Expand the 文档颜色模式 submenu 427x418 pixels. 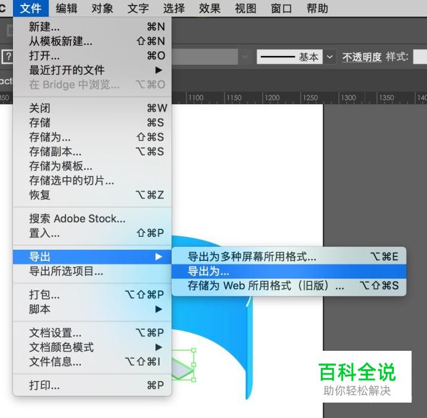[93, 347]
